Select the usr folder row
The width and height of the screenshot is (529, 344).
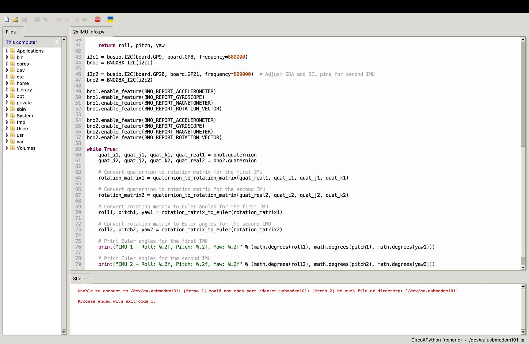pyautogui.click(x=32, y=135)
